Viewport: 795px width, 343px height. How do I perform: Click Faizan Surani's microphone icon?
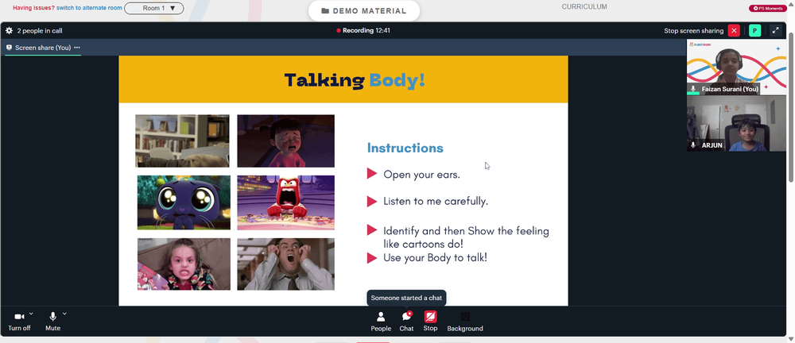[x=693, y=89]
